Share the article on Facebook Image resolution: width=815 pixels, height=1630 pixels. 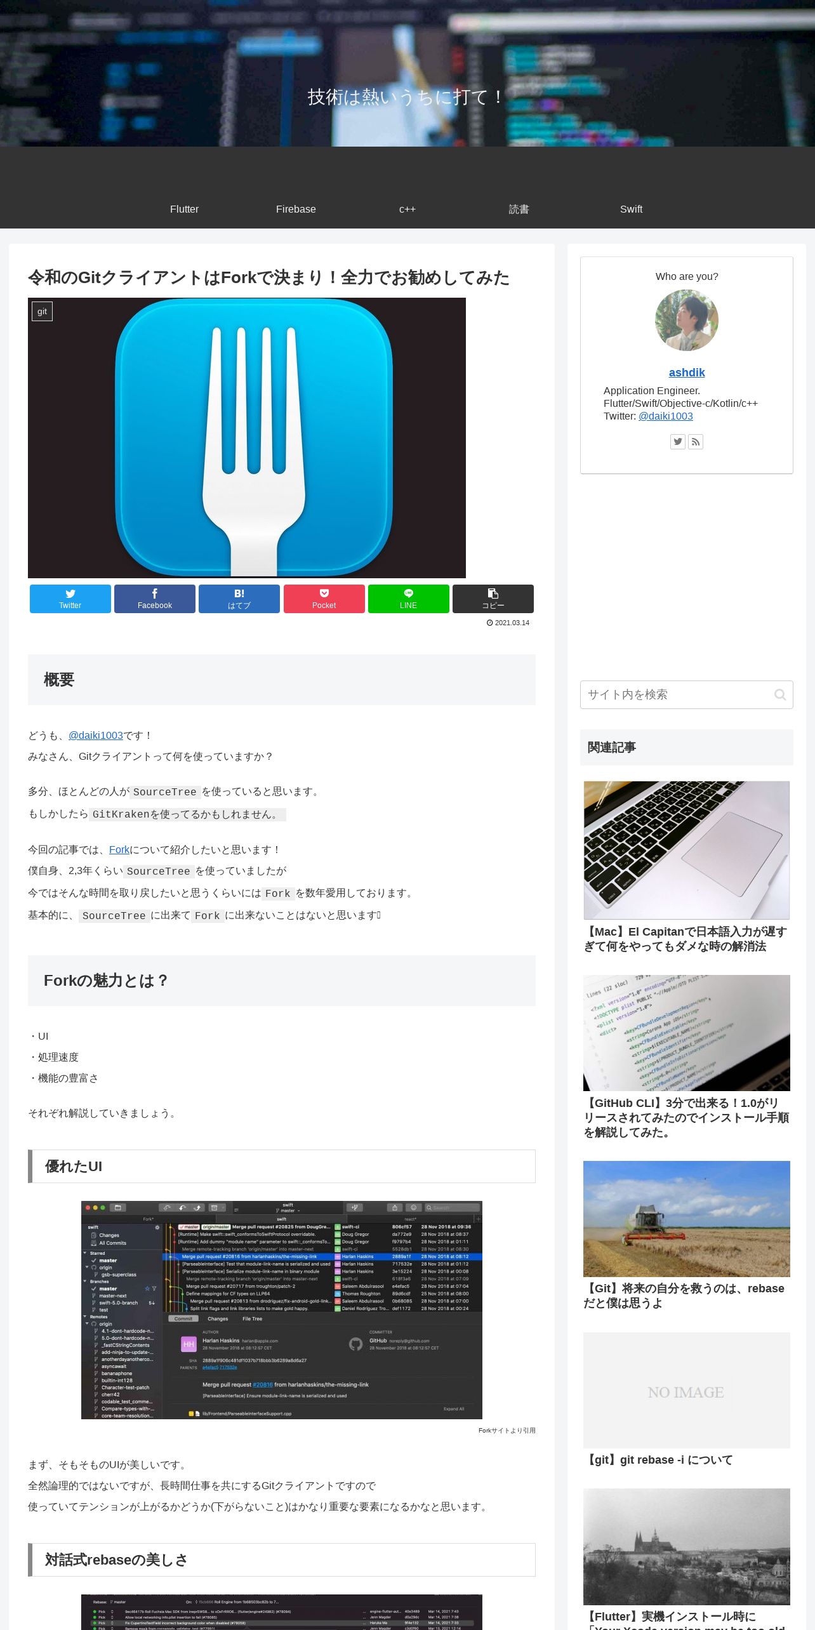point(155,599)
